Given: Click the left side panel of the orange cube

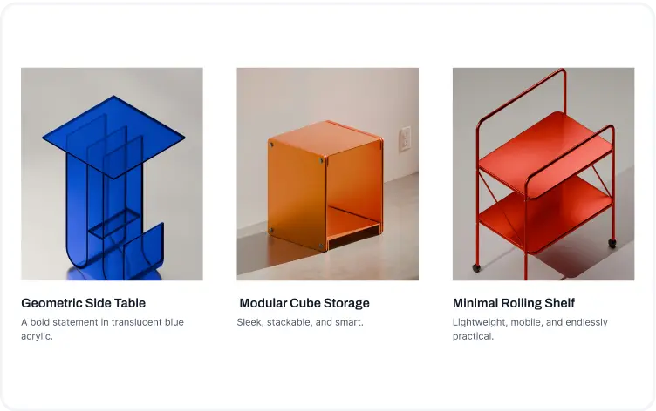Looking at the screenshot, I should tap(297, 194).
